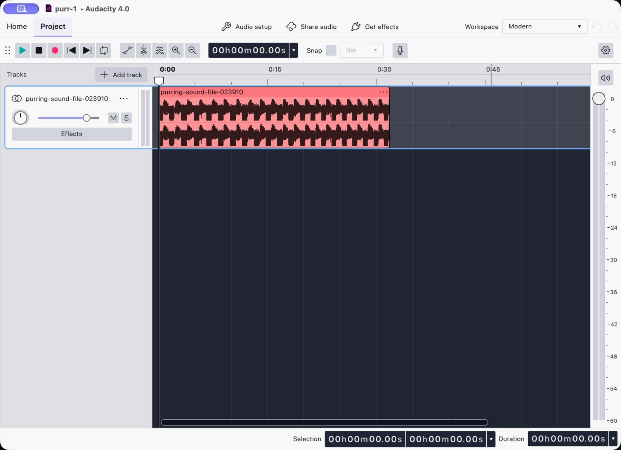Click the undo arrow
This screenshot has width=621, height=450.
pyautogui.click(x=597, y=26)
